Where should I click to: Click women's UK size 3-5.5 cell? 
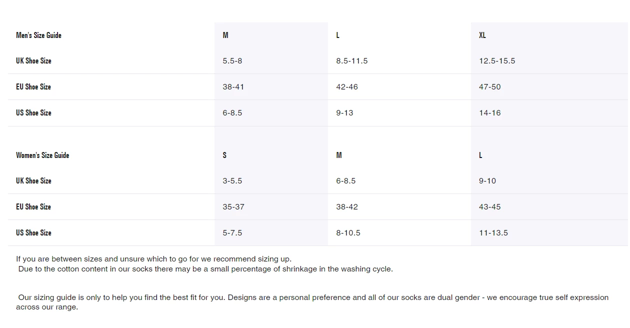232,181
